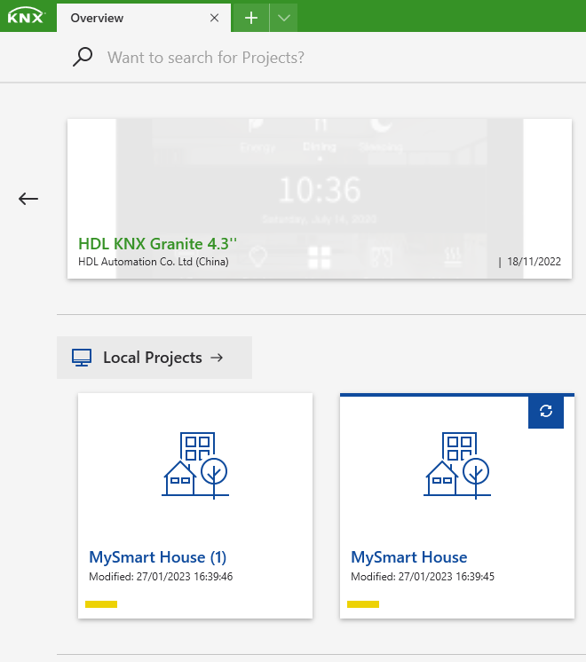Open the Local Projects section
Viewport: 586px width, 662px height.
click(154, 358)
